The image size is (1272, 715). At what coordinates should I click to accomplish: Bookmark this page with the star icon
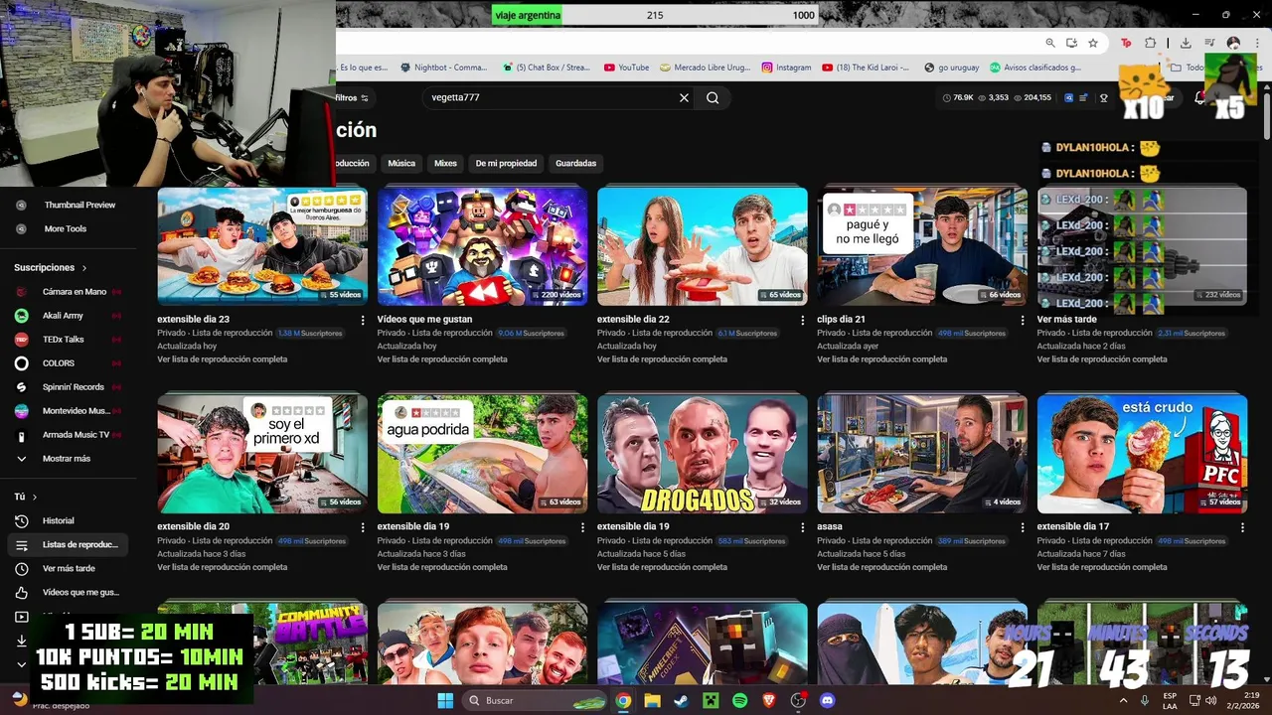(1093, 43)
